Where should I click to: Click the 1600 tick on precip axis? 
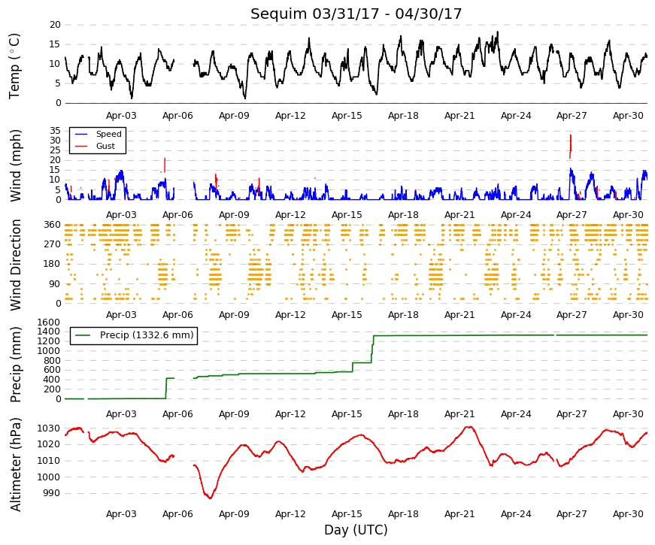click(x=49, y=322)
